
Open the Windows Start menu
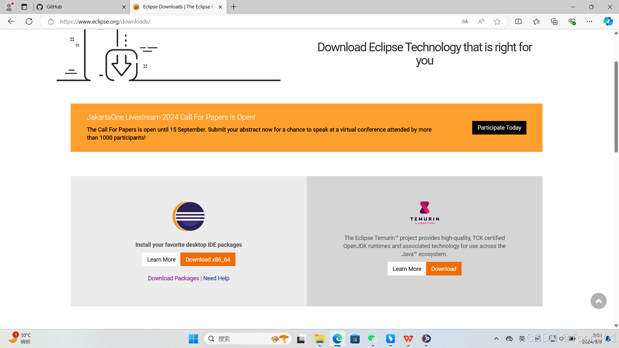193,339
